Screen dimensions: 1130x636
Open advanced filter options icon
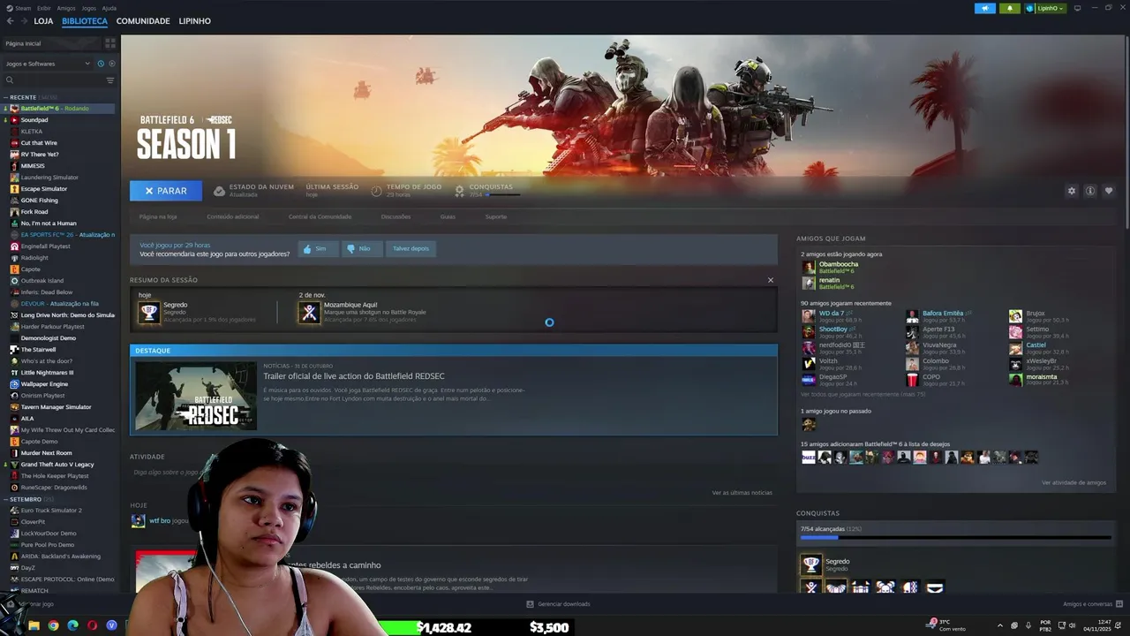[x=110, y=80]
